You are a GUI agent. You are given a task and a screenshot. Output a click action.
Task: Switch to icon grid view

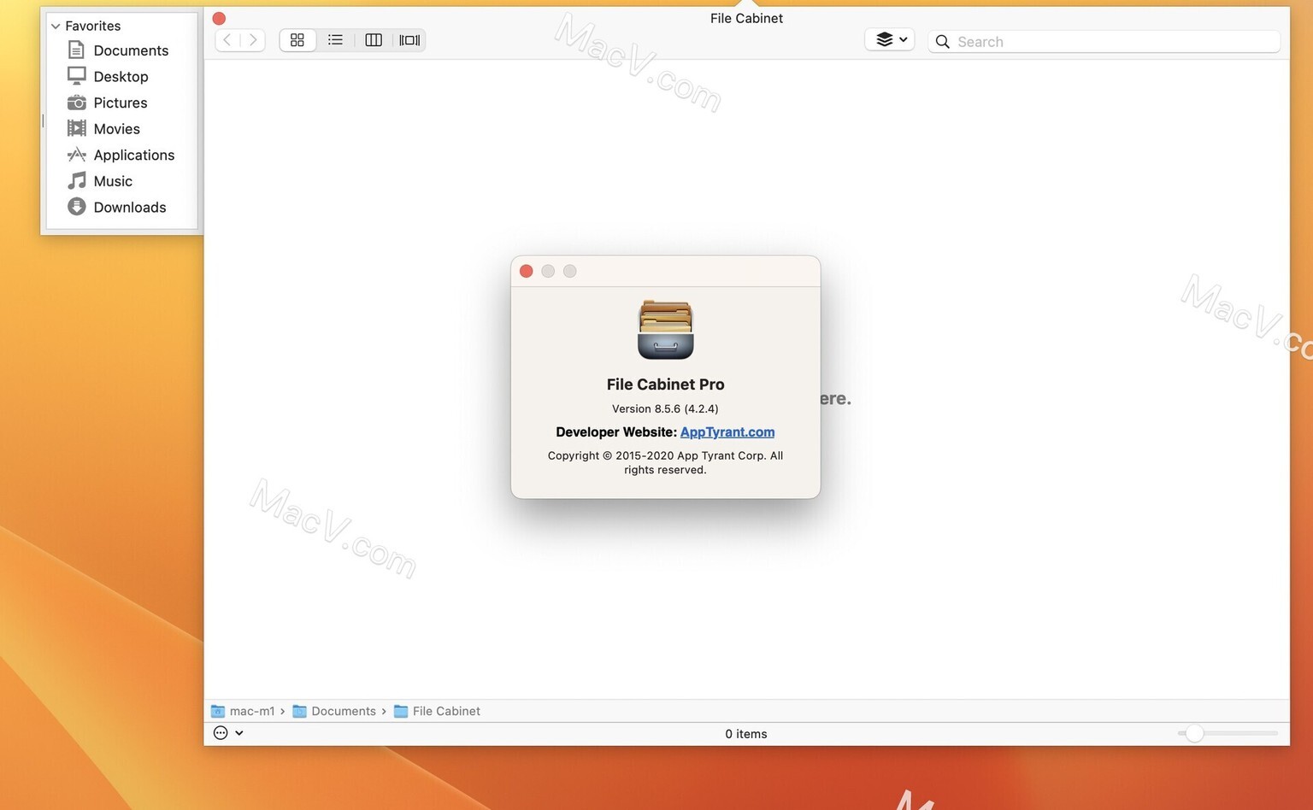pyautogui.click(x=297, y=40)
